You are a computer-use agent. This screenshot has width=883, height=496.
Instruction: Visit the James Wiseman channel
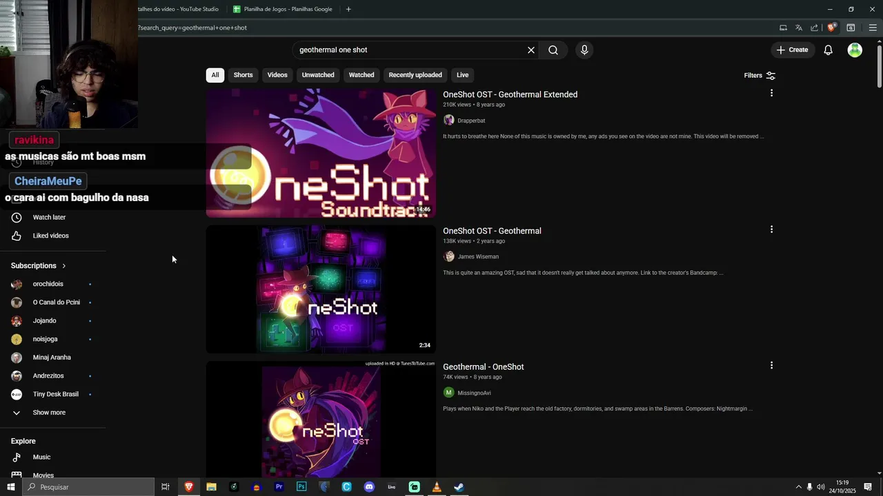(478, 257)
